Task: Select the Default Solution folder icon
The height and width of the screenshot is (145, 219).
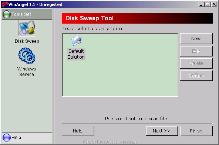Action: click(76, 41)
